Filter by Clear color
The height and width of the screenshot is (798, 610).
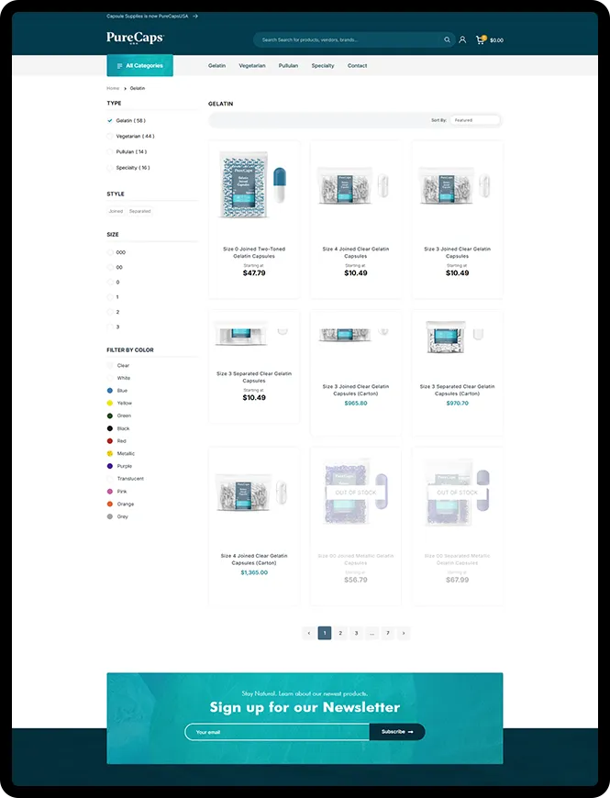coord(110,365)
